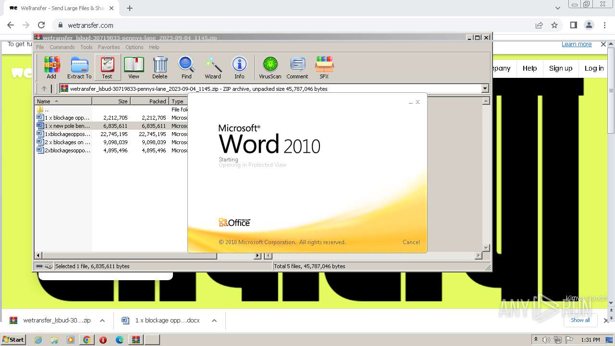This screenshot has width=615, height=346.
Task: Reload the wetransfer.com page
Action: click(x=41, y=25)
